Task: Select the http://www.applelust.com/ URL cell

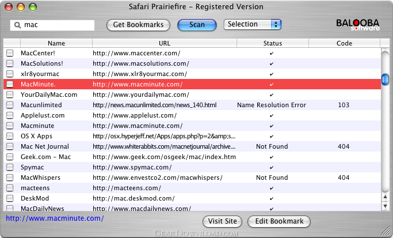Action: pos(135,115)
